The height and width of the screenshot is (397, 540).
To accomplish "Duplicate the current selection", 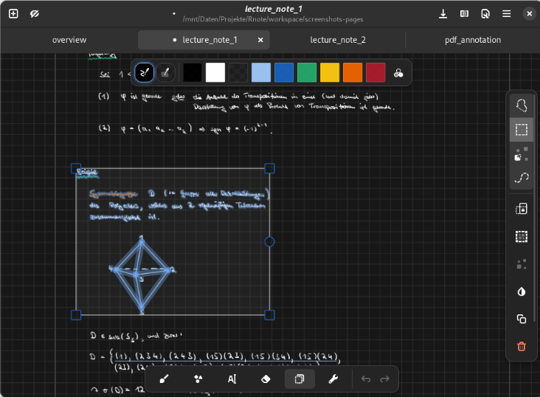I will click(522, 319).
